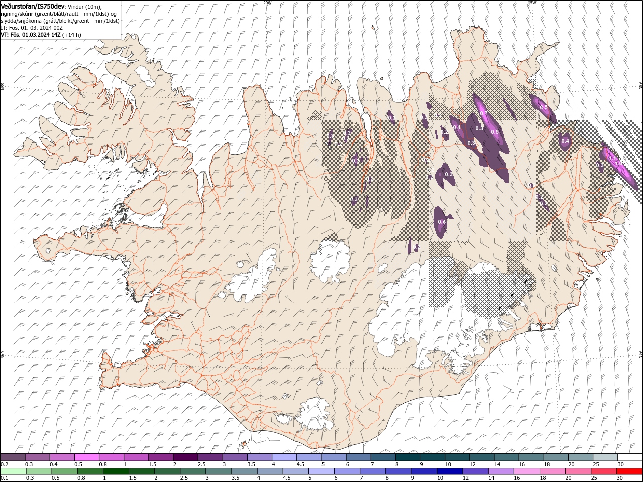
Task: Pick the light pink 16 swatch in lower legend
Action: 526,471
